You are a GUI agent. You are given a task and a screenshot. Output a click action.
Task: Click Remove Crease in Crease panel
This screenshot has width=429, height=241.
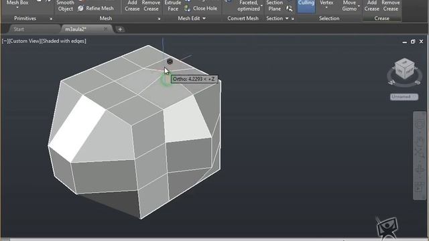tap(391, 6)
